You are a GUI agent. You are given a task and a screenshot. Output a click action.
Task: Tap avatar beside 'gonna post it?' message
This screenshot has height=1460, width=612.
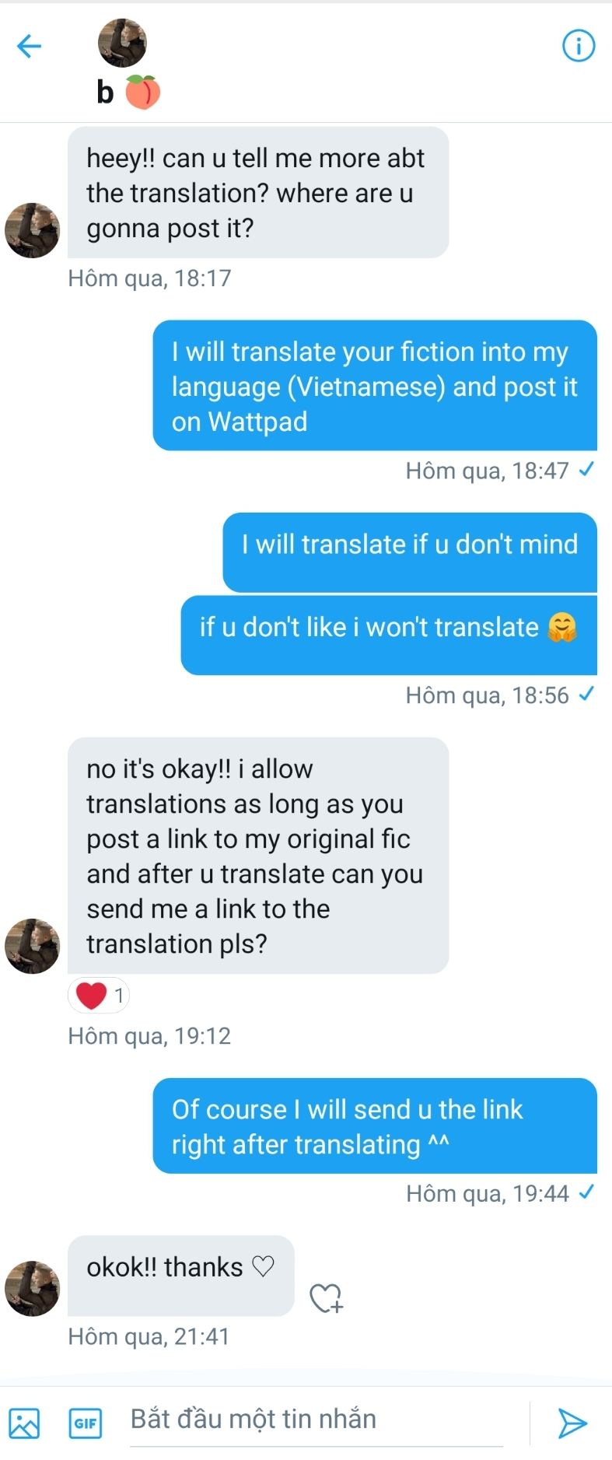point(33,230)
